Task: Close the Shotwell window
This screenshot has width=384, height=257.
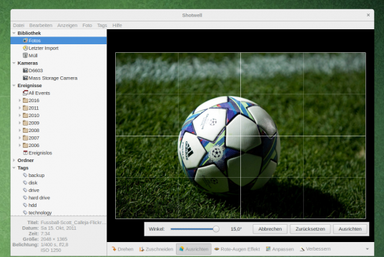Action: click(368, 15)
